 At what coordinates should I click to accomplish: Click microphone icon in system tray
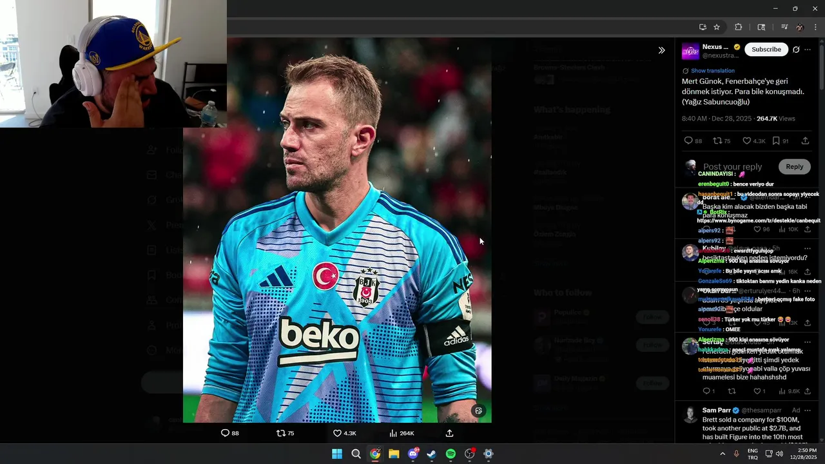point(736,454)
